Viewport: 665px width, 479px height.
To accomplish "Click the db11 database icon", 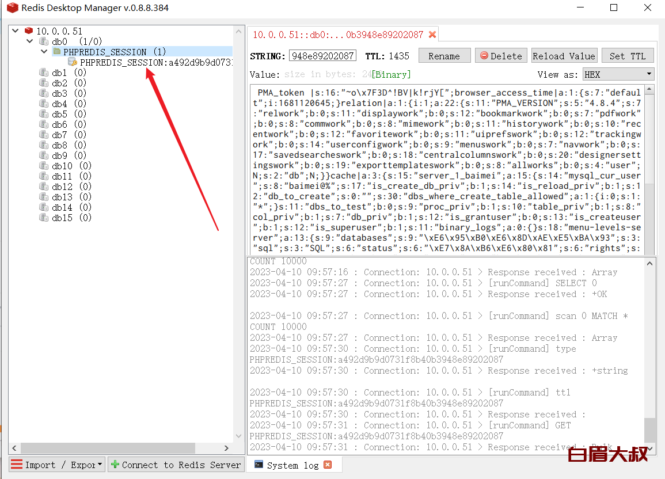I will point(44,176).
